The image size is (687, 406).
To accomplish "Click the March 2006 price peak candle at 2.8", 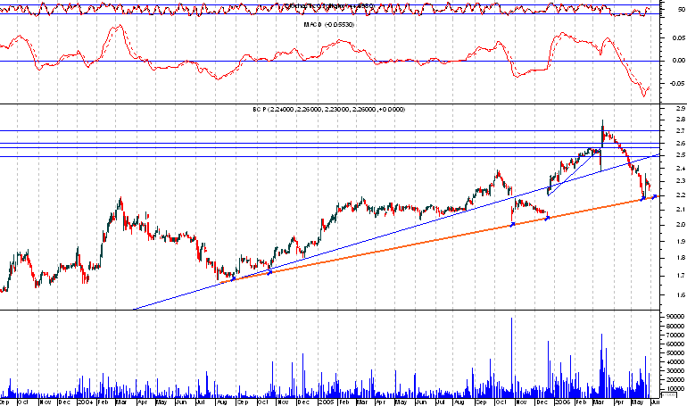I will (x=602, y=131).
